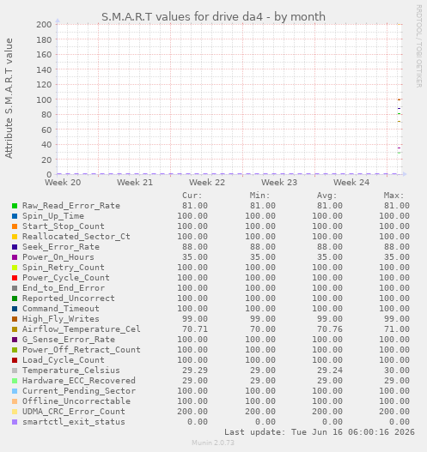Image resolution: width=427 pixels, height=452 pixels.
Task: Click the Munin 2.0.73 version text
Action: click(x=213, y=443)
